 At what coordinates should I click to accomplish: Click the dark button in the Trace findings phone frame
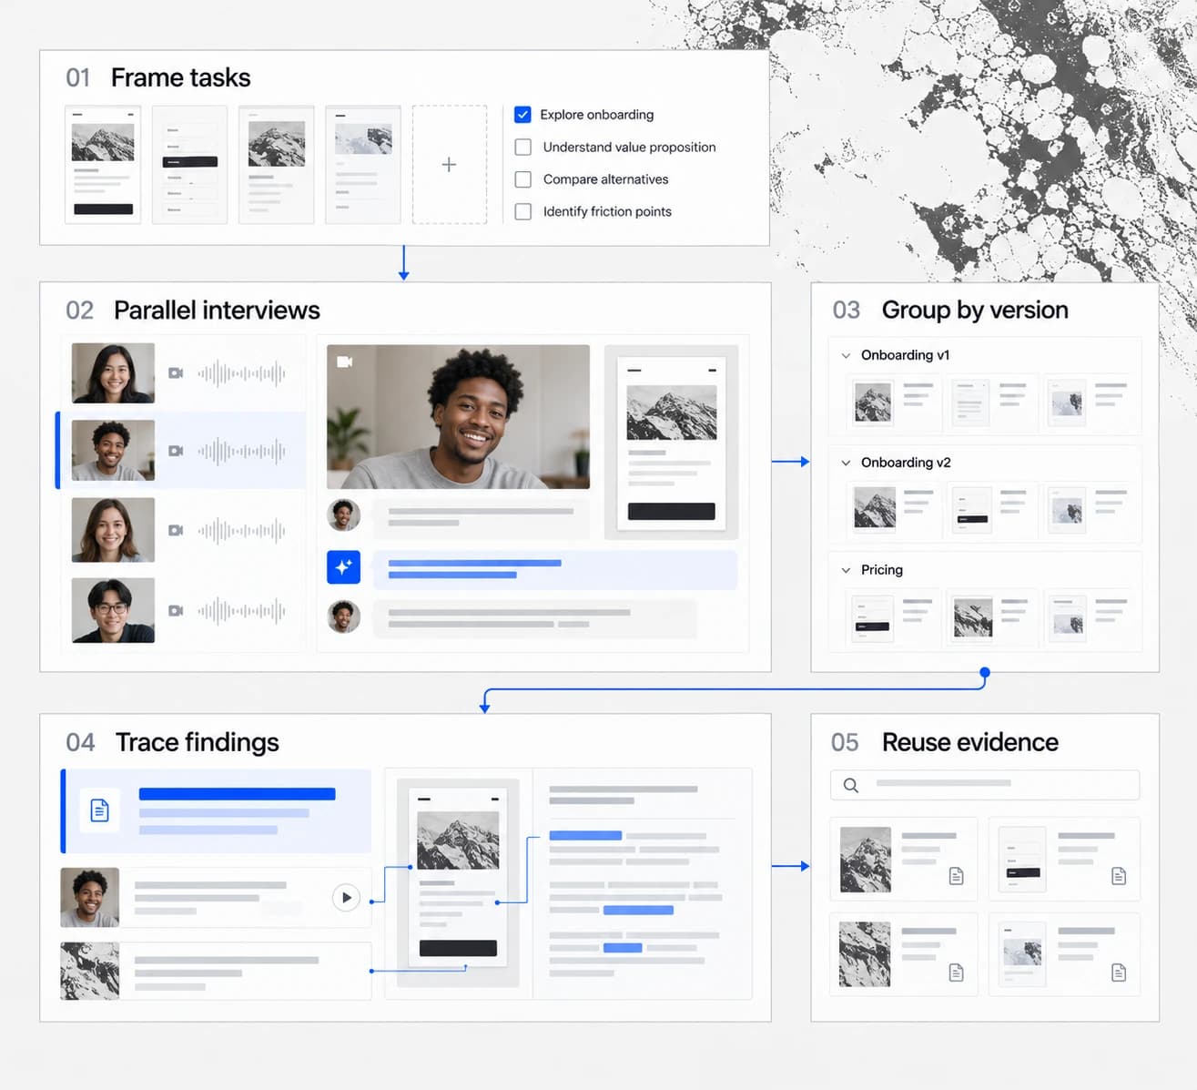tap(458, 948)
